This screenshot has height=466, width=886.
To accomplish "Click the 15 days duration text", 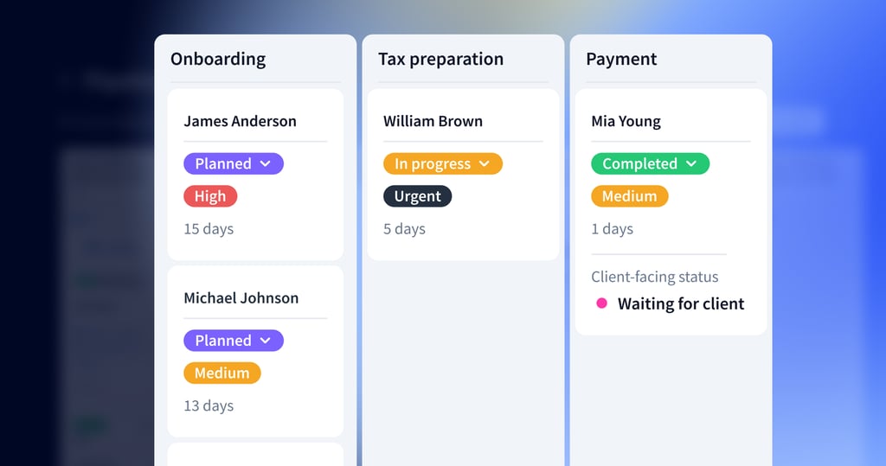I will click(209, 229).
